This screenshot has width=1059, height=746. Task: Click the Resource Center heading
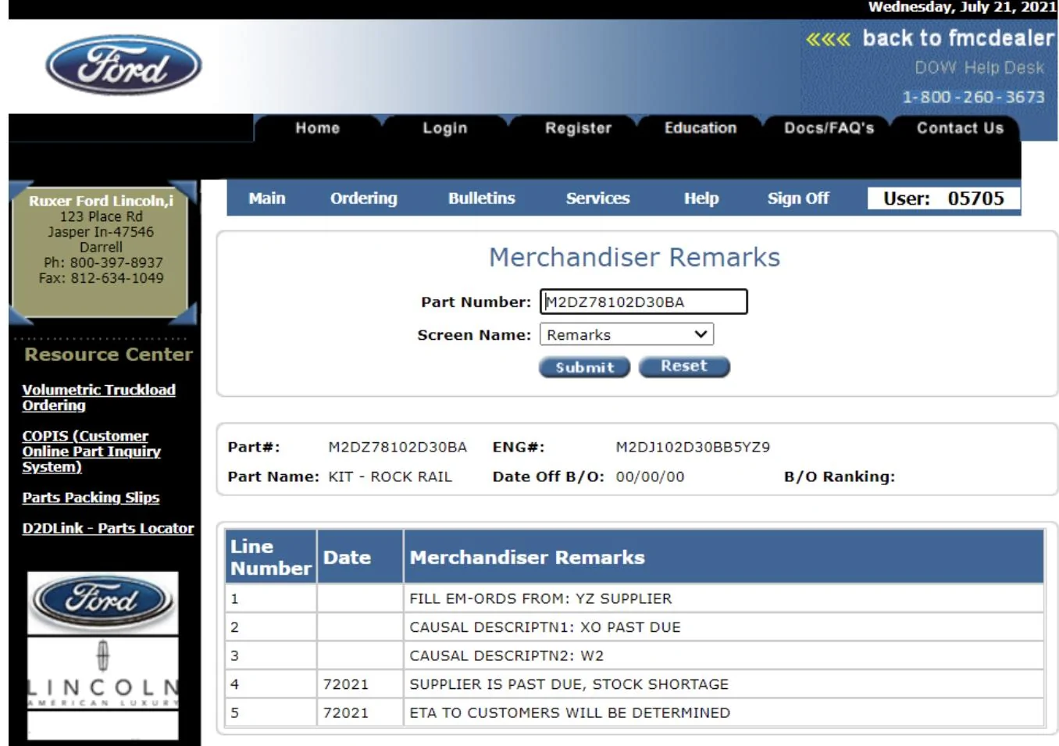point(109,355)
